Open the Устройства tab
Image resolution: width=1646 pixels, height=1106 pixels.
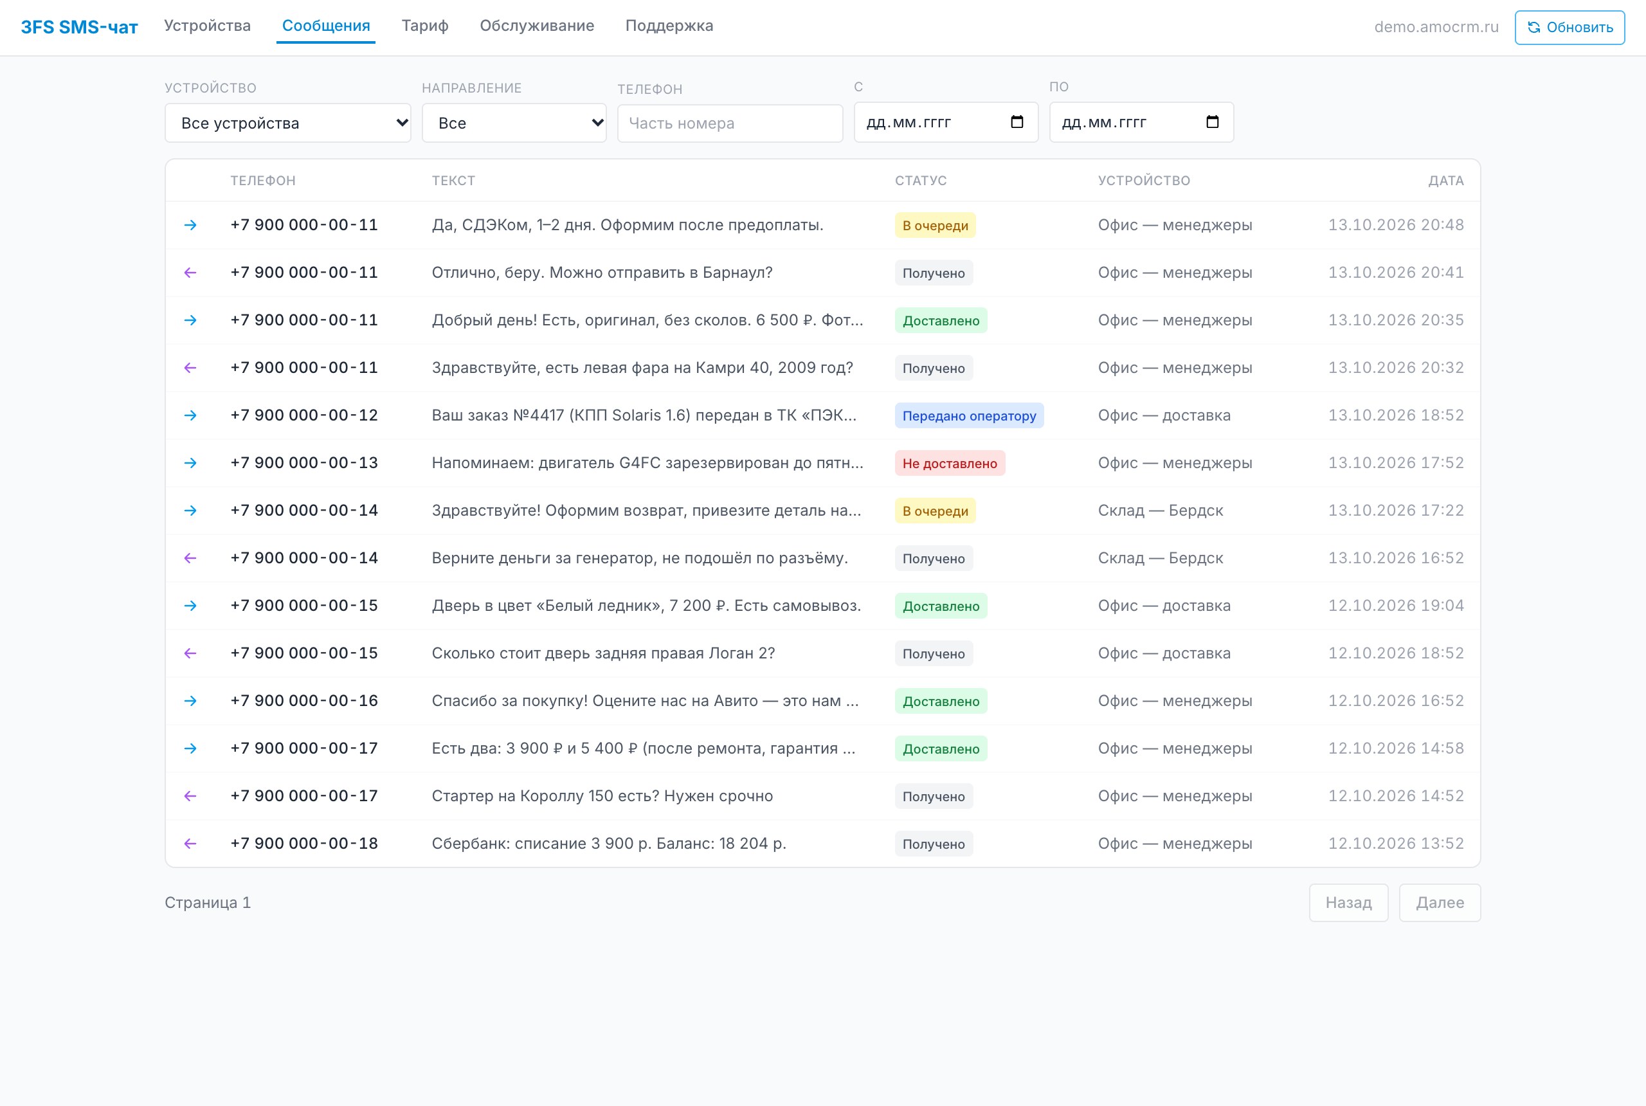tap(207, 26)
